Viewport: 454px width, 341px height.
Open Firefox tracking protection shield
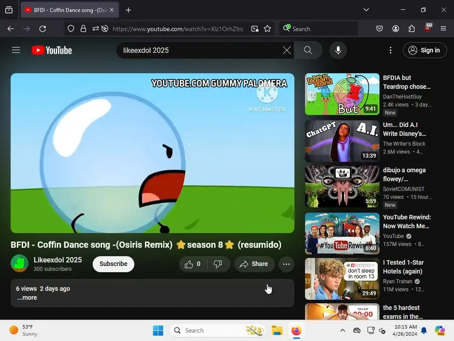pos(70,28)
